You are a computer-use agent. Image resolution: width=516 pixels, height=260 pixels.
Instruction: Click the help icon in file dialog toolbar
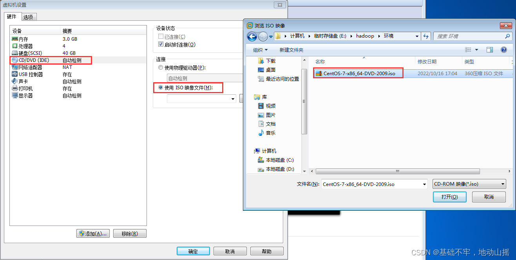tap(504, 50)
